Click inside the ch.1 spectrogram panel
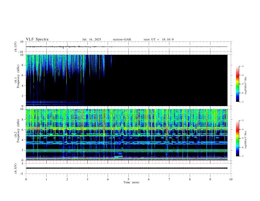The width and height of the screenshot is (260, 201). tap(126, 80)
